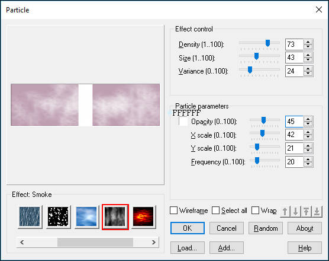This screenshot has height=261, width=329.
Task: Increase Frequency value with up spinner
Action: pyautogui.click(x=308, y=159)
